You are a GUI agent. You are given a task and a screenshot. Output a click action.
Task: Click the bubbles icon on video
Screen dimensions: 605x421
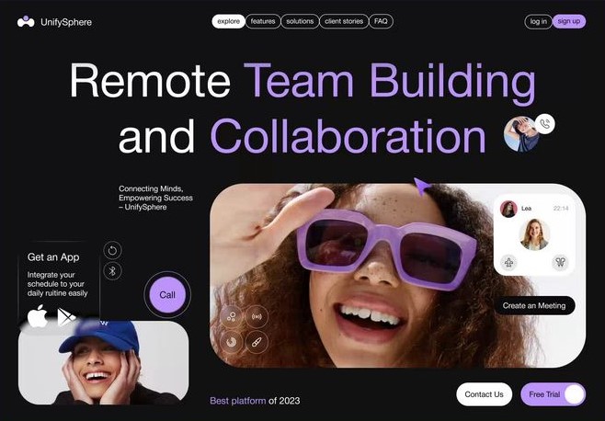pos(231,317)
